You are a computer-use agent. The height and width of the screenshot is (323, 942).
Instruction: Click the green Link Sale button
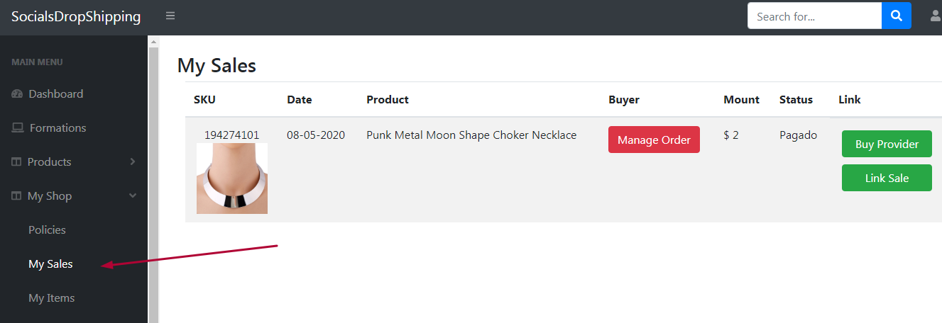[887, 178]
